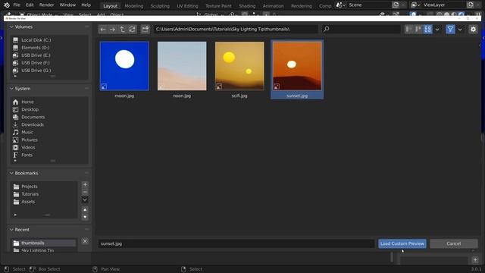Viewport: 485px width, 273px height.
Task: Clear the recent folders list
Action: click(85, 241)
